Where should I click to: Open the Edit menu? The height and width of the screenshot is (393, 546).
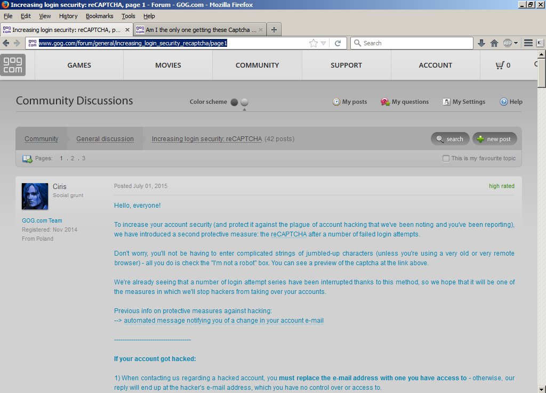click(26, 16)
